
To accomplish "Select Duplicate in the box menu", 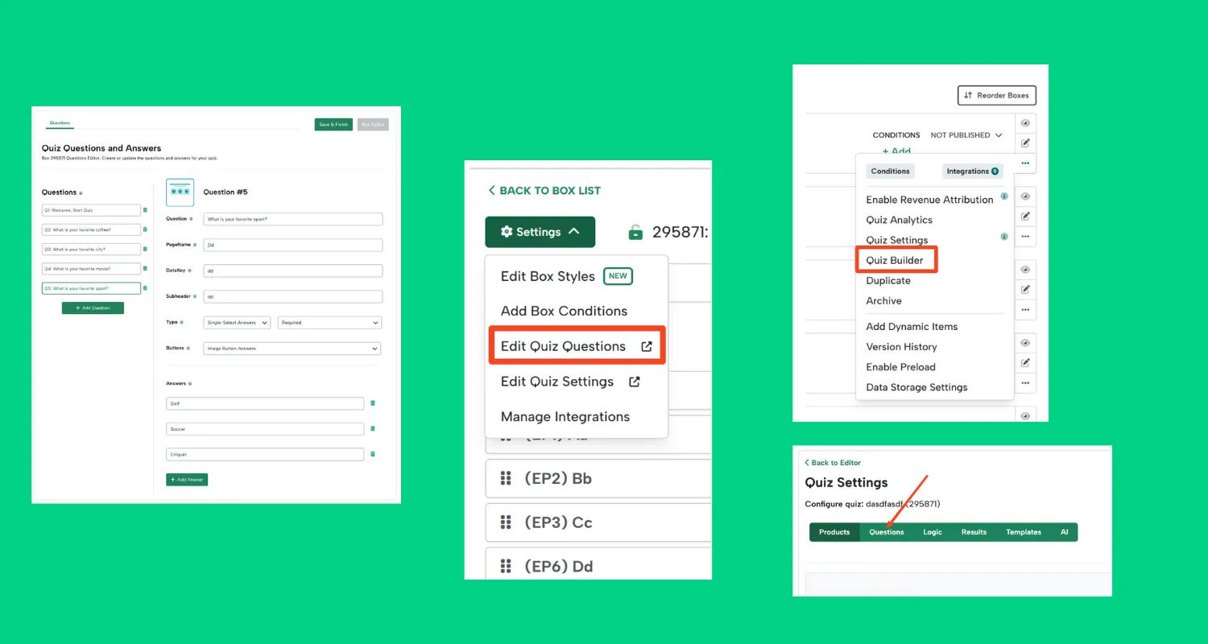I will point(888,281).
